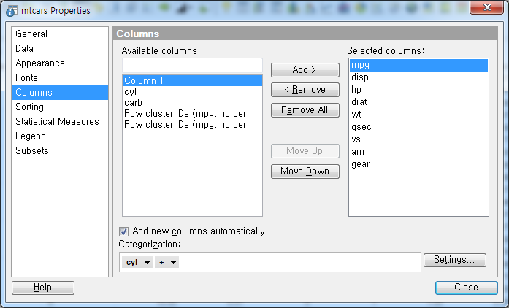
Task: Click the Add > button
Action: coord(305,70)
